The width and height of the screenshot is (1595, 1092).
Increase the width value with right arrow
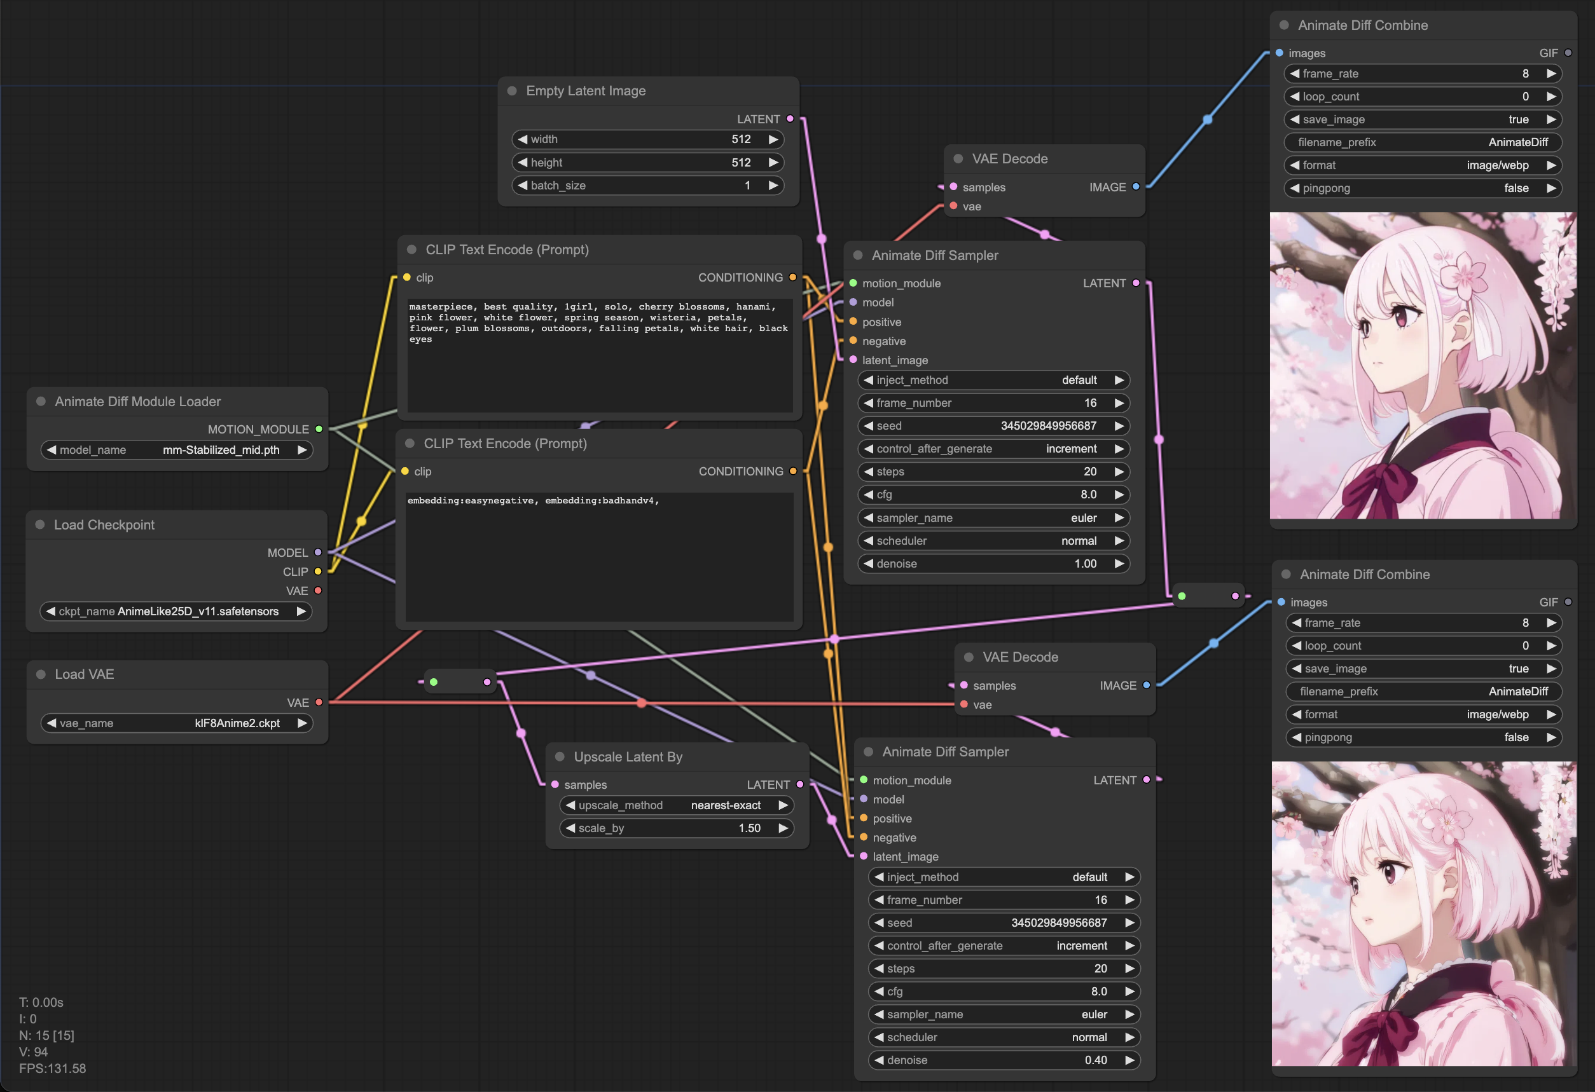(x=773, y=139)
